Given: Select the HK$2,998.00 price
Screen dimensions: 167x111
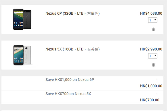Looking at the screenshot, I should pos(151,49).
